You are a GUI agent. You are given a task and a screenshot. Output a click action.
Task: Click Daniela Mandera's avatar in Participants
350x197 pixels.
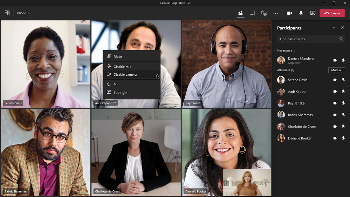(x=281, y=60)
